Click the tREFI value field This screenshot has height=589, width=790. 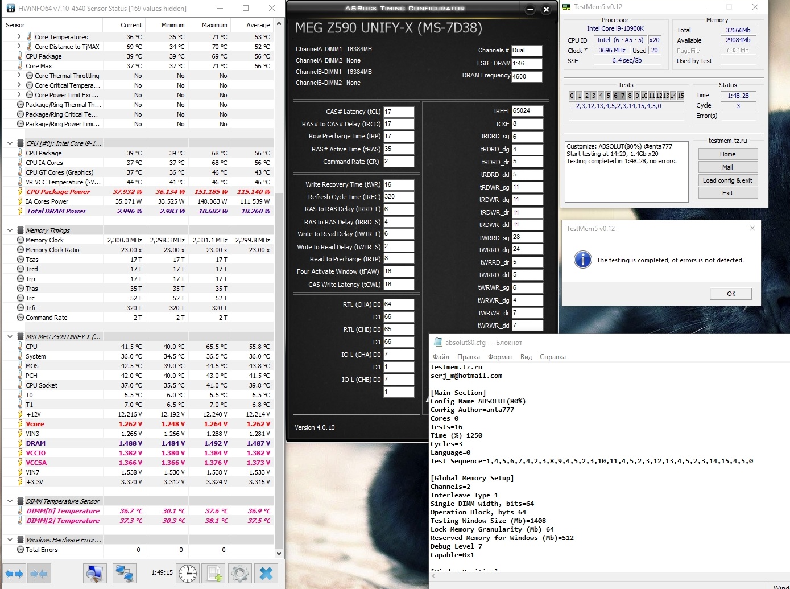[x=527, y=111]
